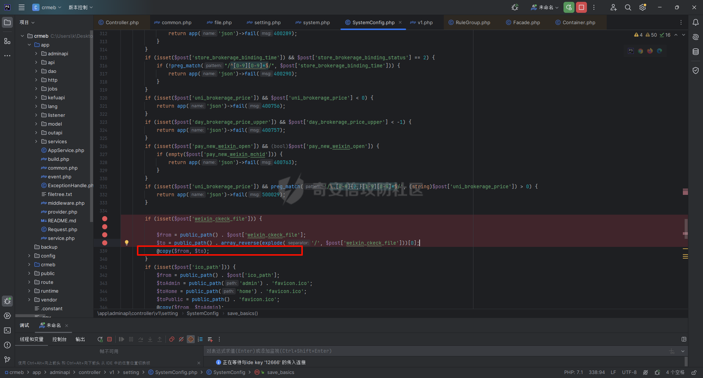Switch to common.php editor tab
This screenshot has width=703, height=378.
173,22
